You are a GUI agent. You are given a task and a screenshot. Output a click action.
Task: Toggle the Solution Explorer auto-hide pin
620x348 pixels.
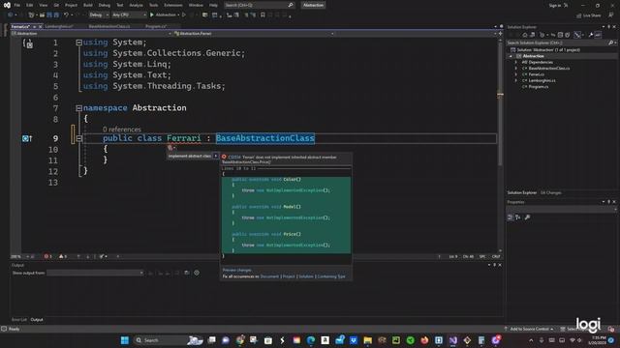(609, 27)
